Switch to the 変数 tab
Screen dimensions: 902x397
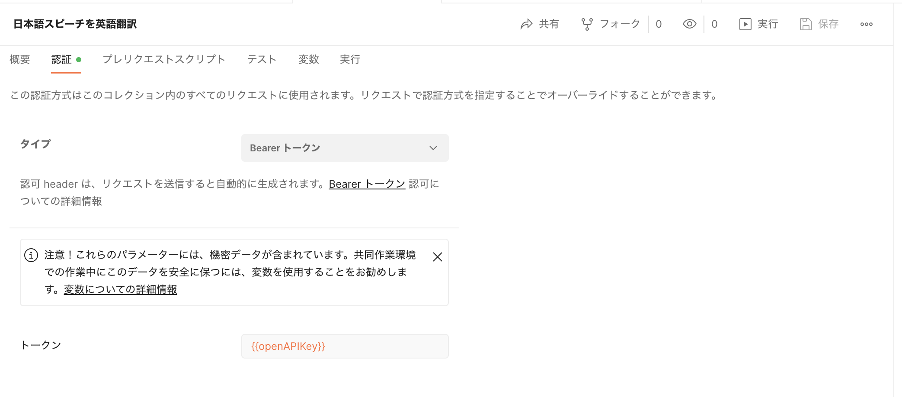pyautogui.click(x=308, y=59)
